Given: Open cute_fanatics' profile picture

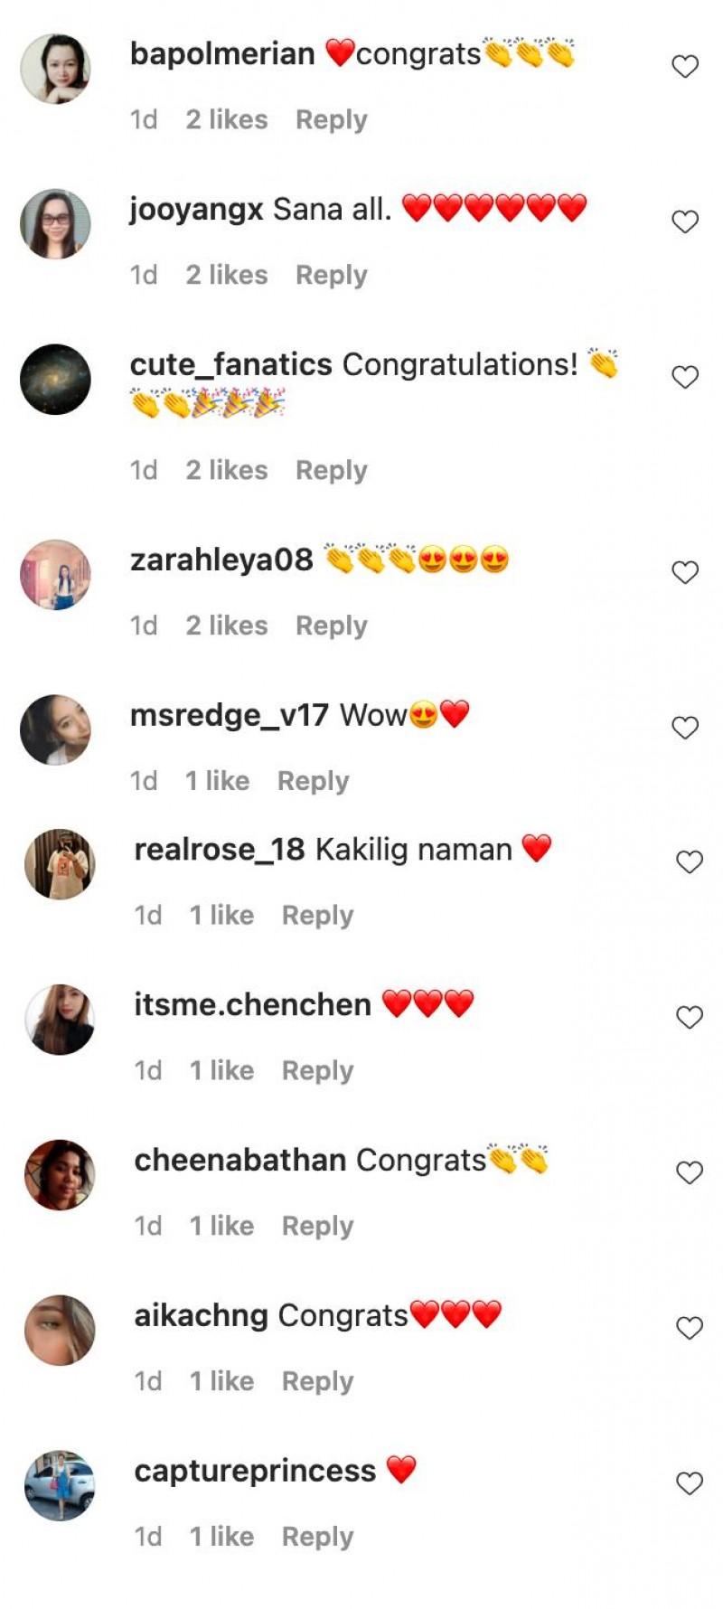Looking at the screenshot, I should click(x=56, y=380).
